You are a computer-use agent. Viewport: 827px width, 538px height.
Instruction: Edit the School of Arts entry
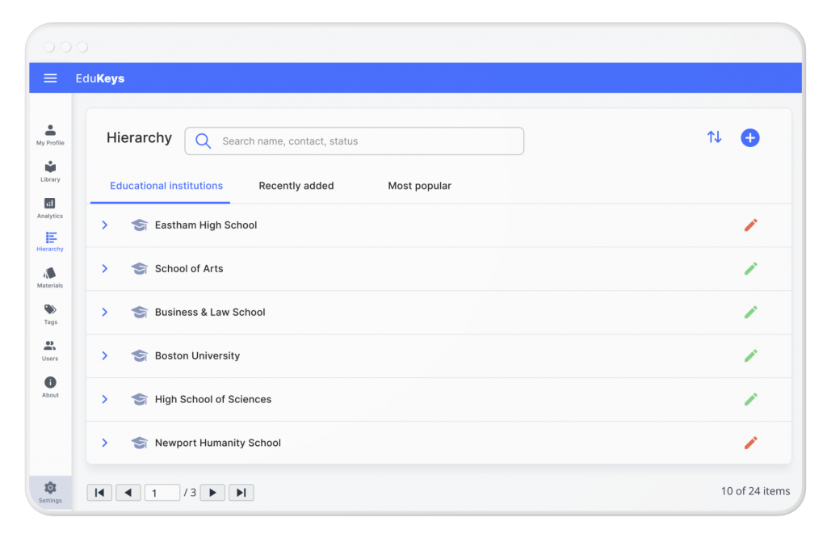[750, 268]
